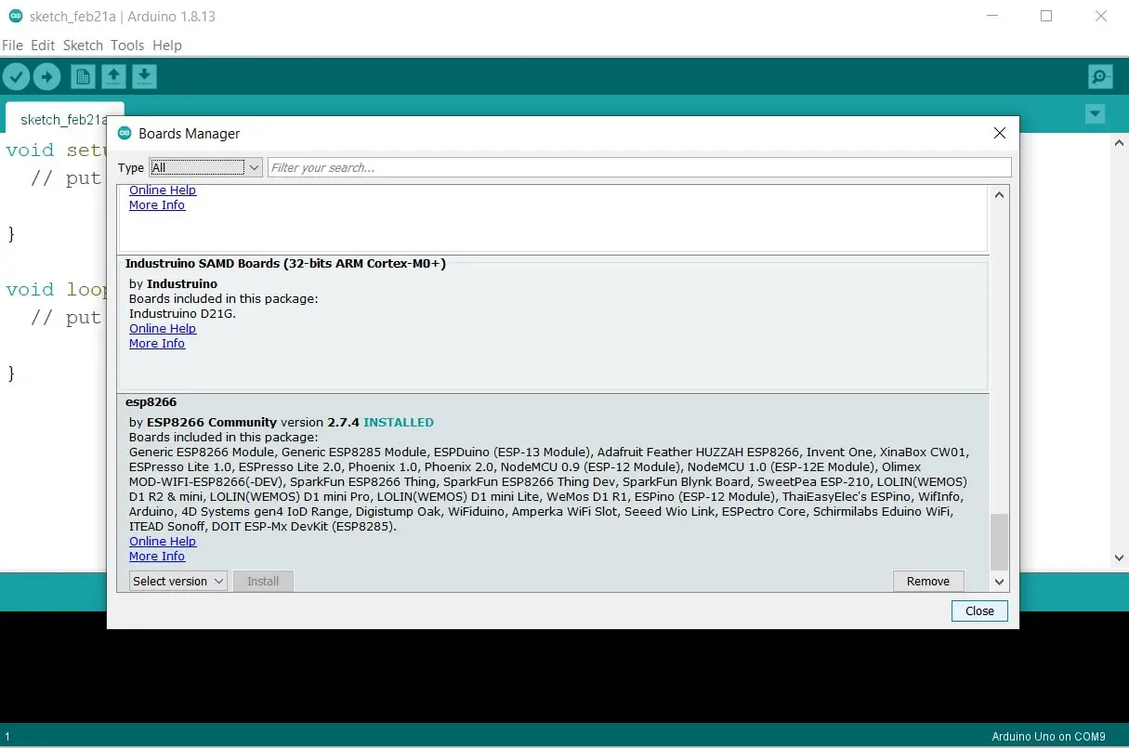Screen dimensions: 1129x748
Task: Click the Boards Manager dialog logo icon
Action: point(125,133)
